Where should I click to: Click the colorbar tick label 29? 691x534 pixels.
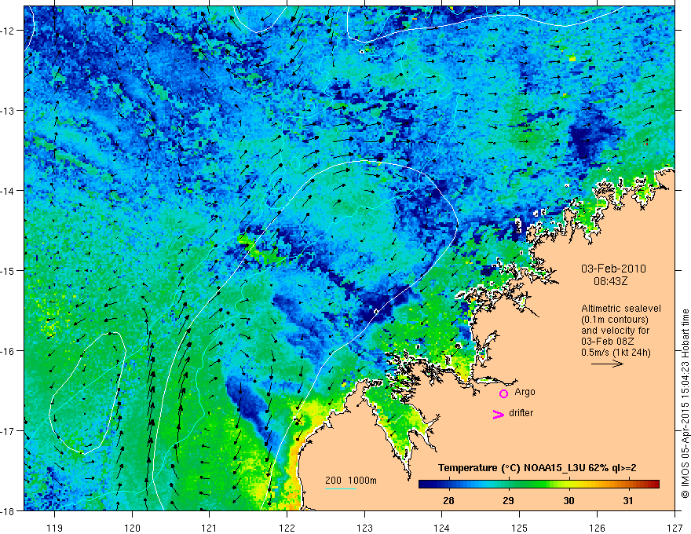[509, 500]
